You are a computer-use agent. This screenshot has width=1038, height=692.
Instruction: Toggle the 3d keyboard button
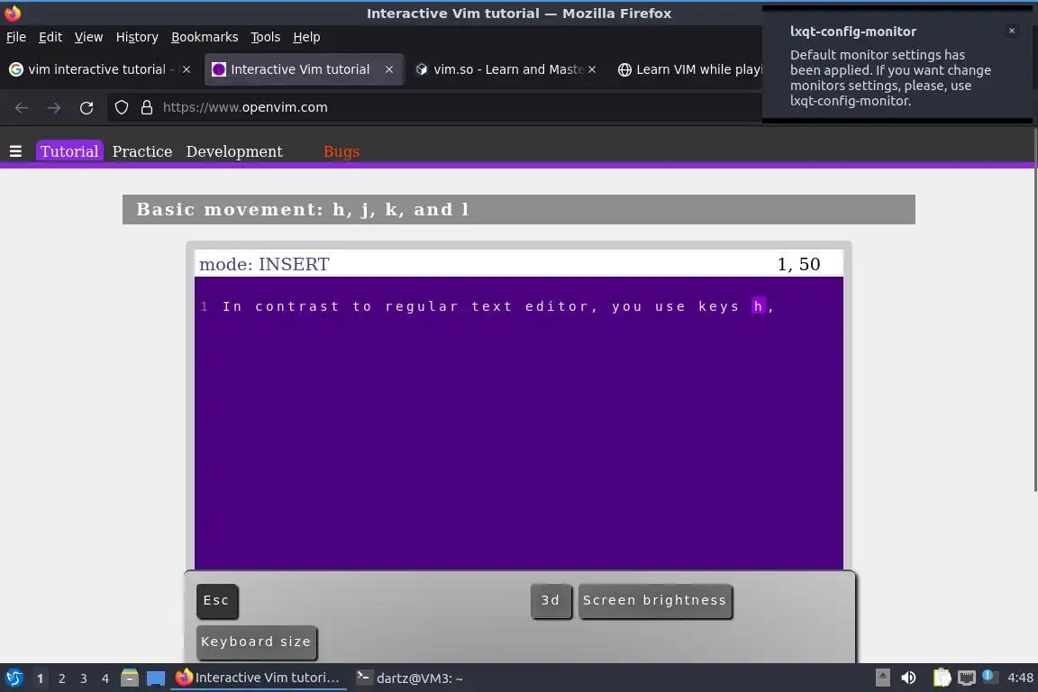pyautogui.click(x=551, y=601)
